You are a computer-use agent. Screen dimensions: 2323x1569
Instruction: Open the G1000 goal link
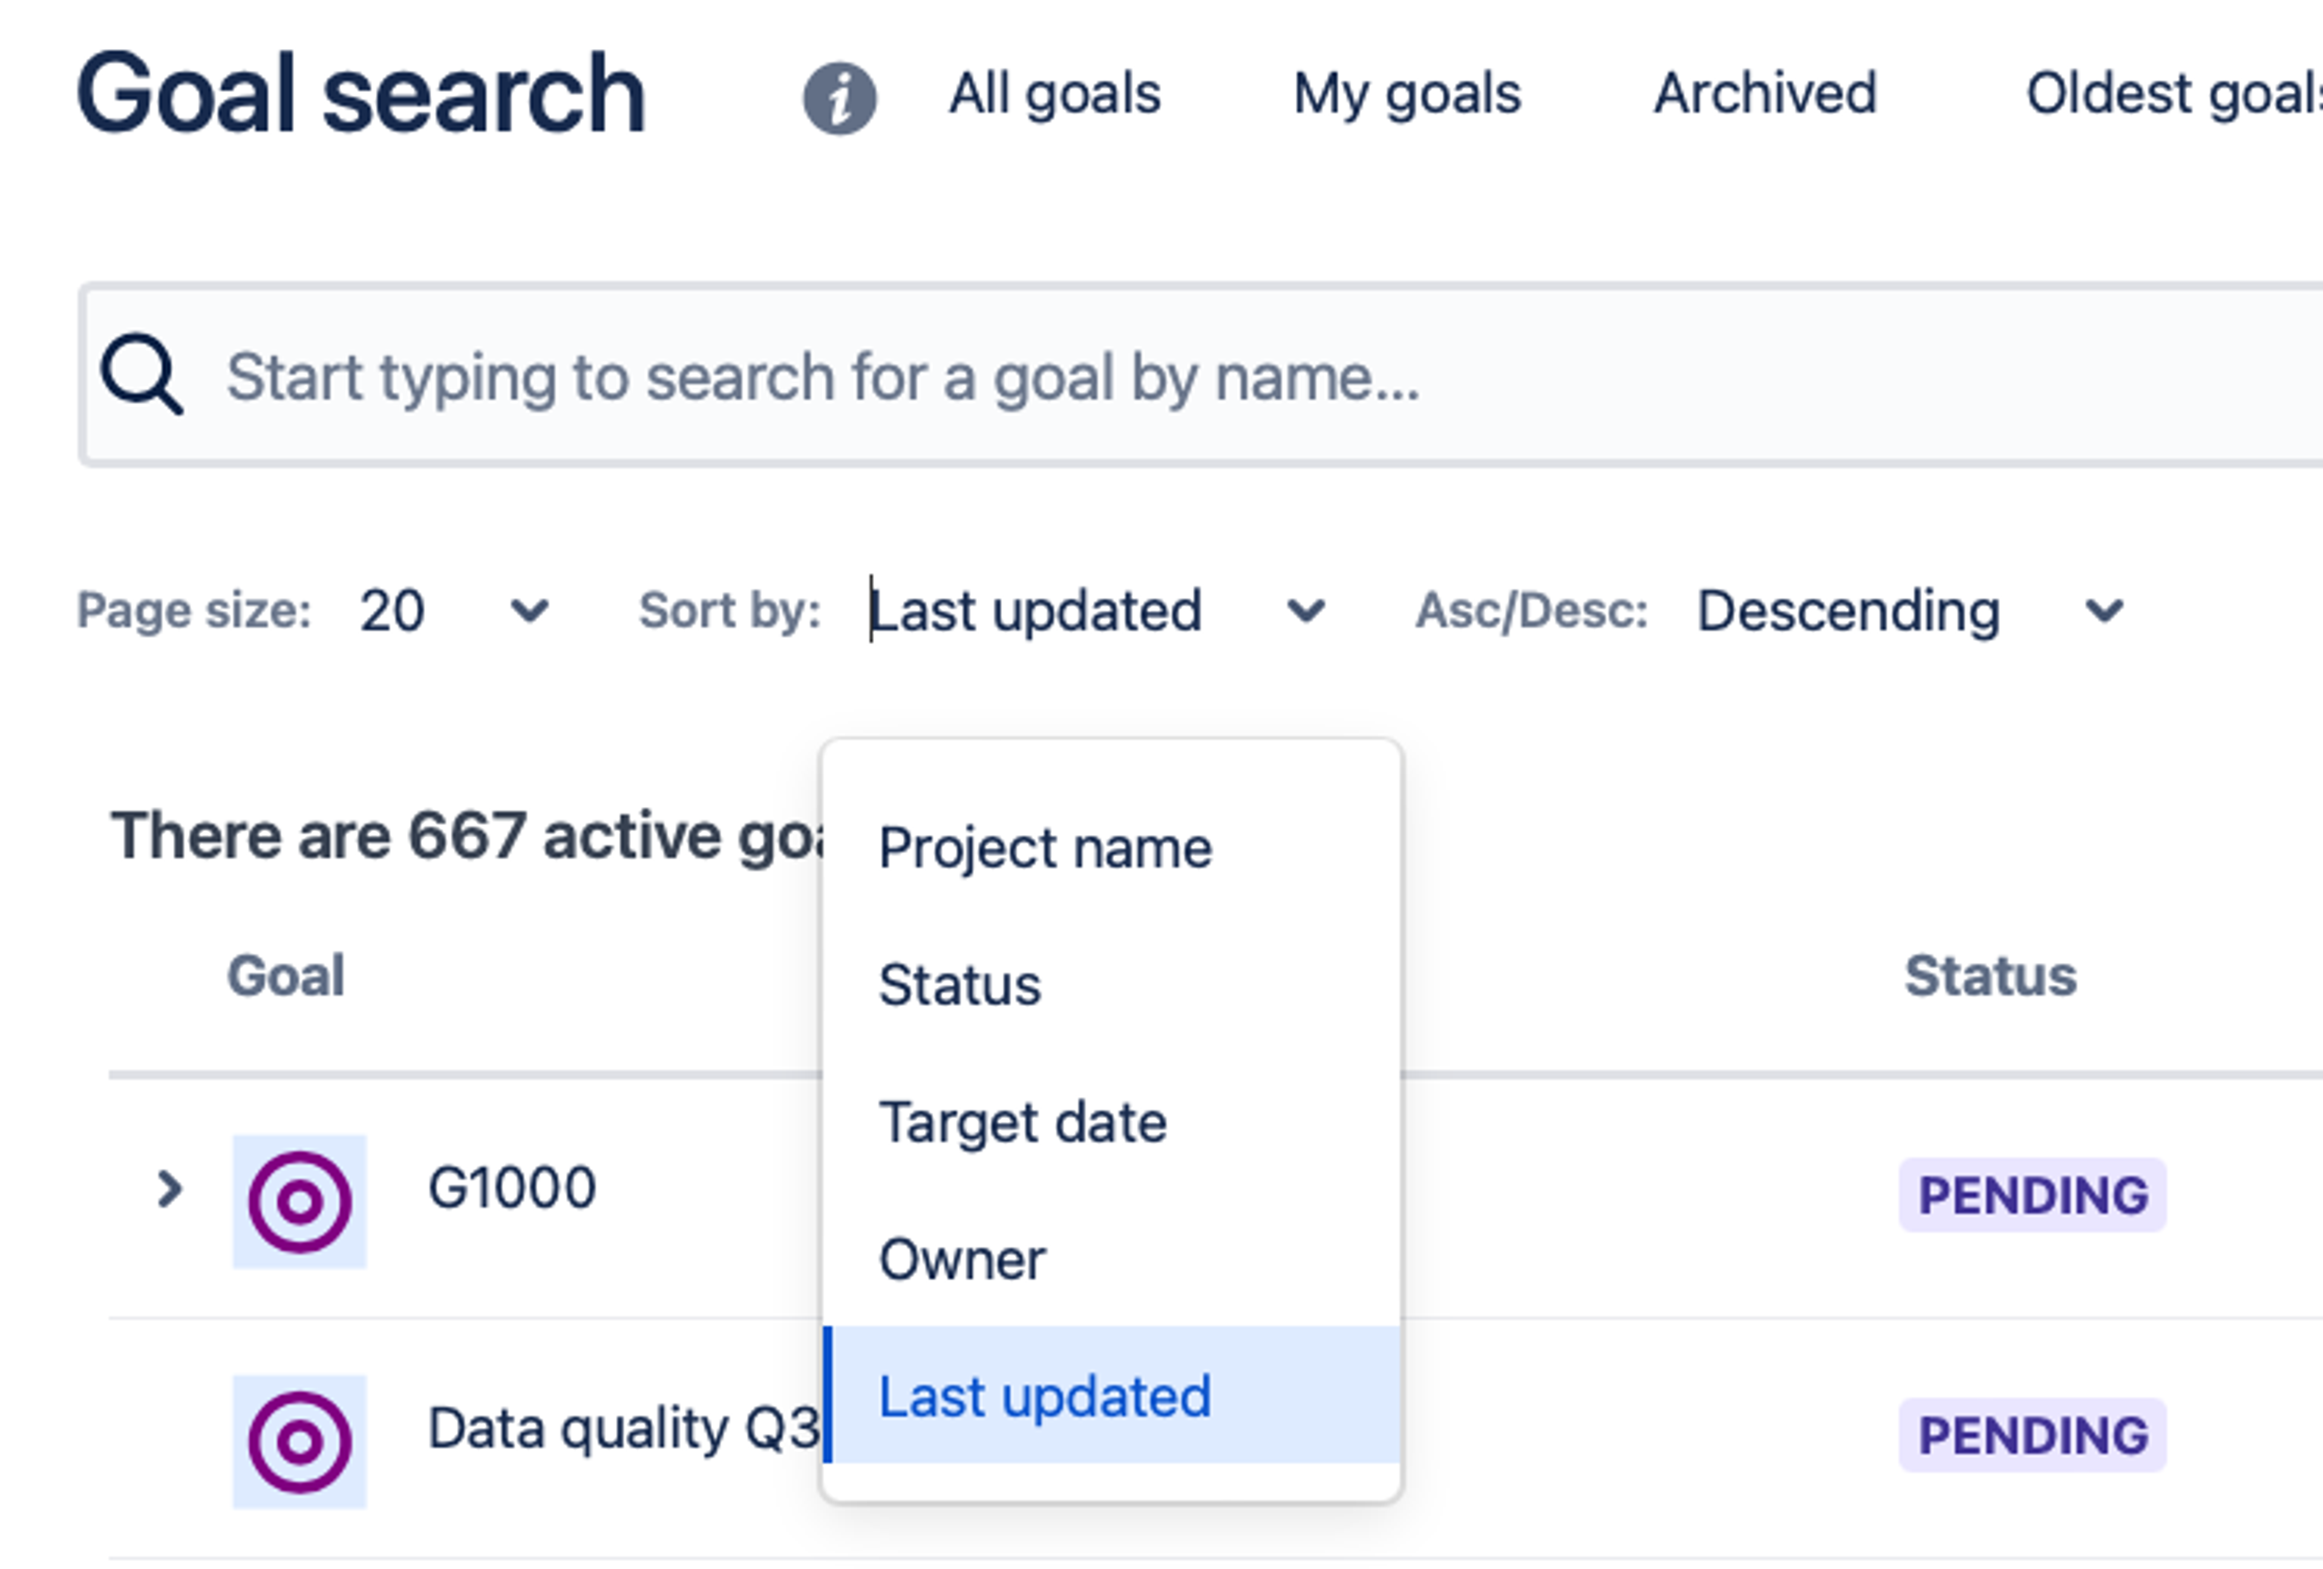pos(512,1189)
